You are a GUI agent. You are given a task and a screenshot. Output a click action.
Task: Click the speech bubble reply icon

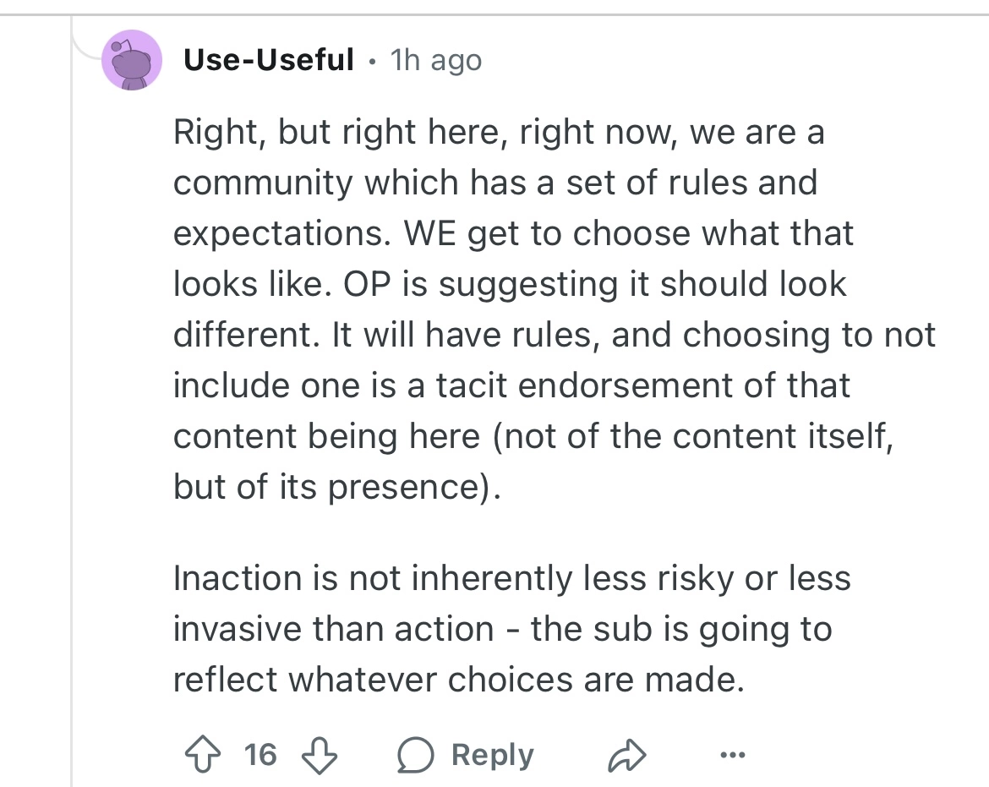(415, 754)
